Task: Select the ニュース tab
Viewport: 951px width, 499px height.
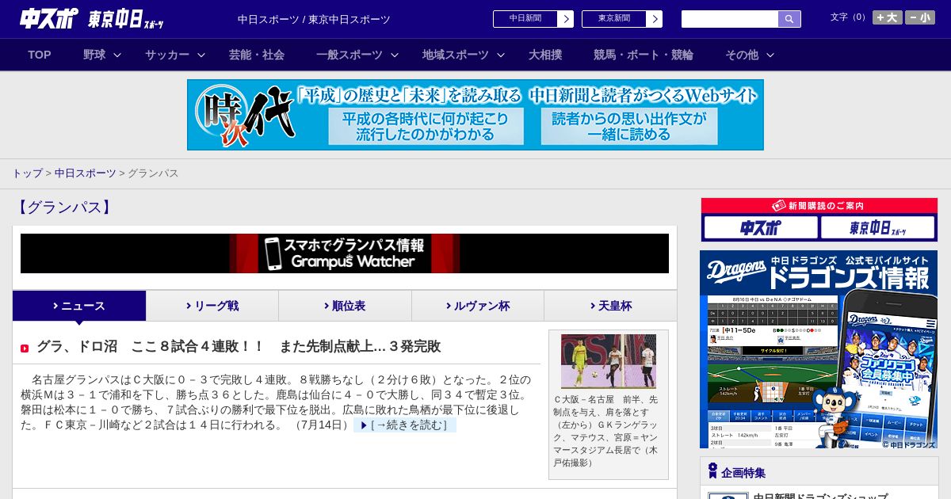Action: [79, 306]
